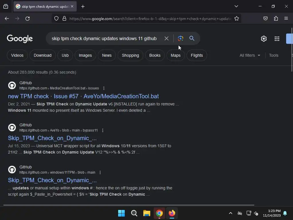Click the forward navigation arrow
The image size is (293, 220).
(17, 19)
